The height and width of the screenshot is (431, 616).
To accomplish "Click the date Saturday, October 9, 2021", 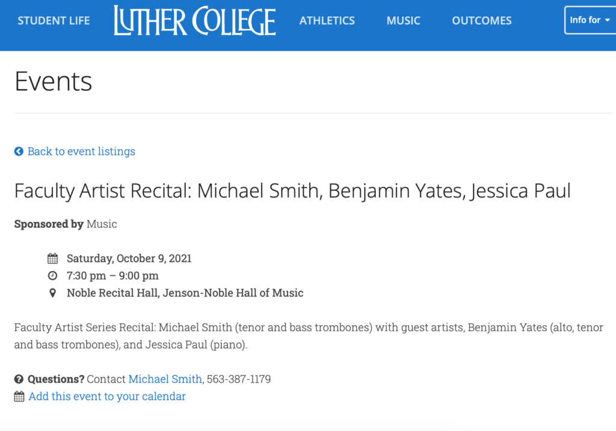I will click(x=129, y=258).
